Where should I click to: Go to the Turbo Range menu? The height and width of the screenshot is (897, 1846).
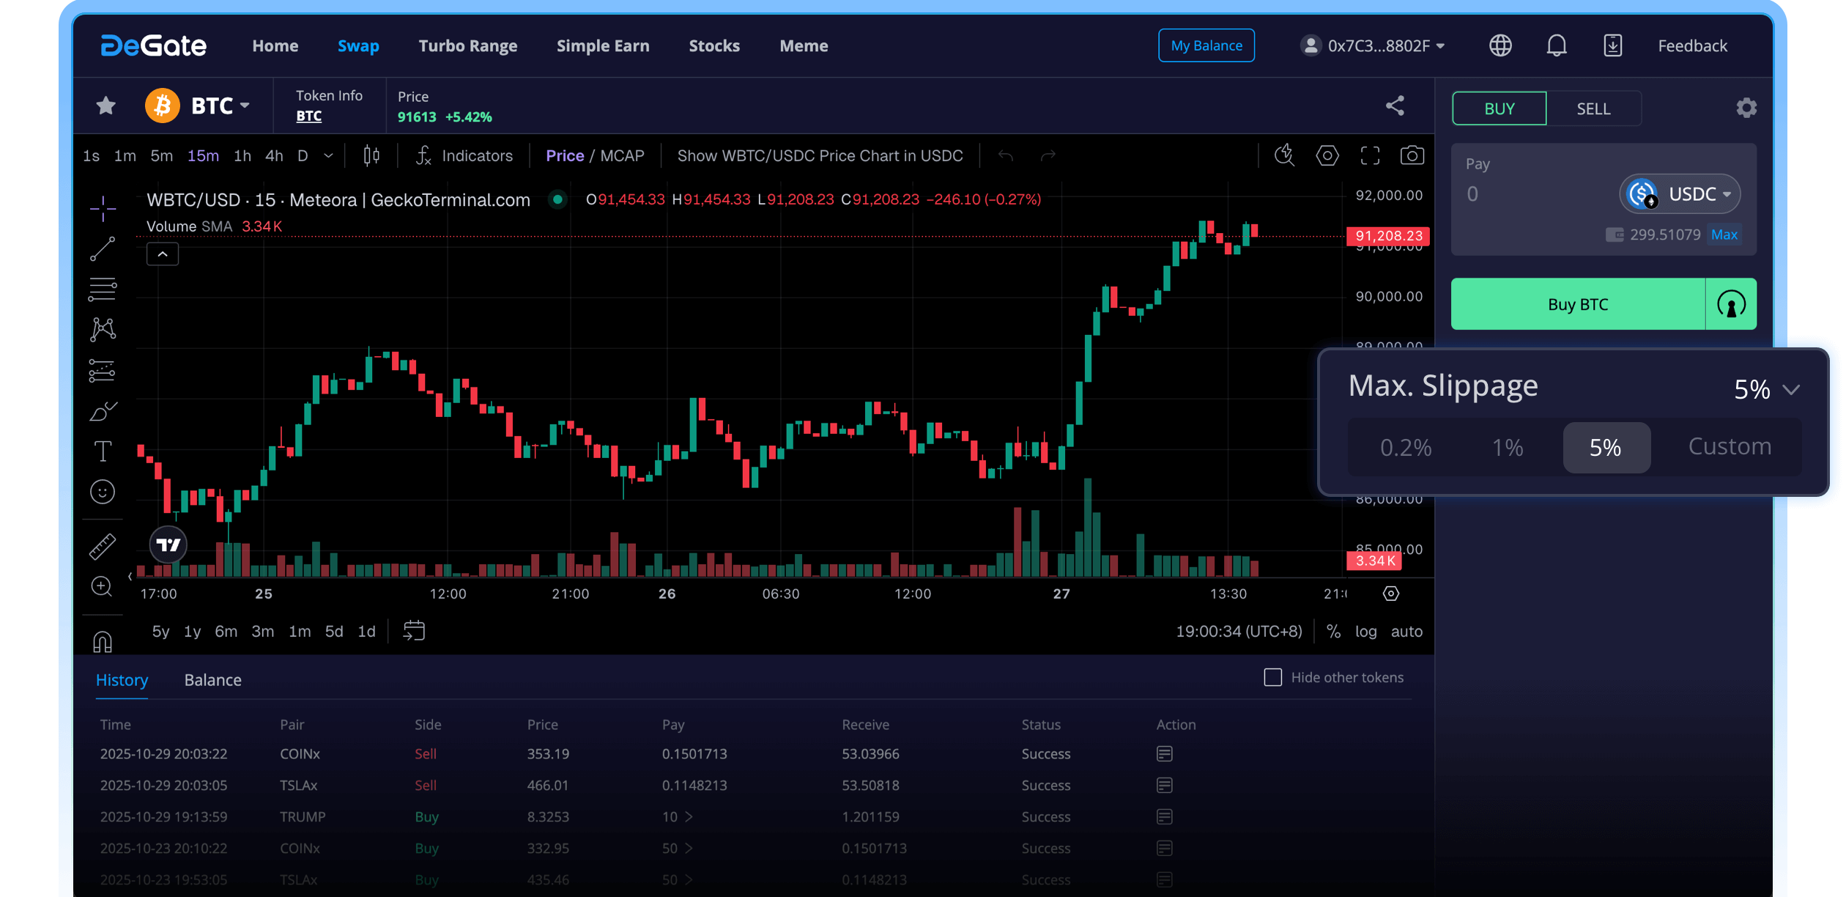point(467,45)
